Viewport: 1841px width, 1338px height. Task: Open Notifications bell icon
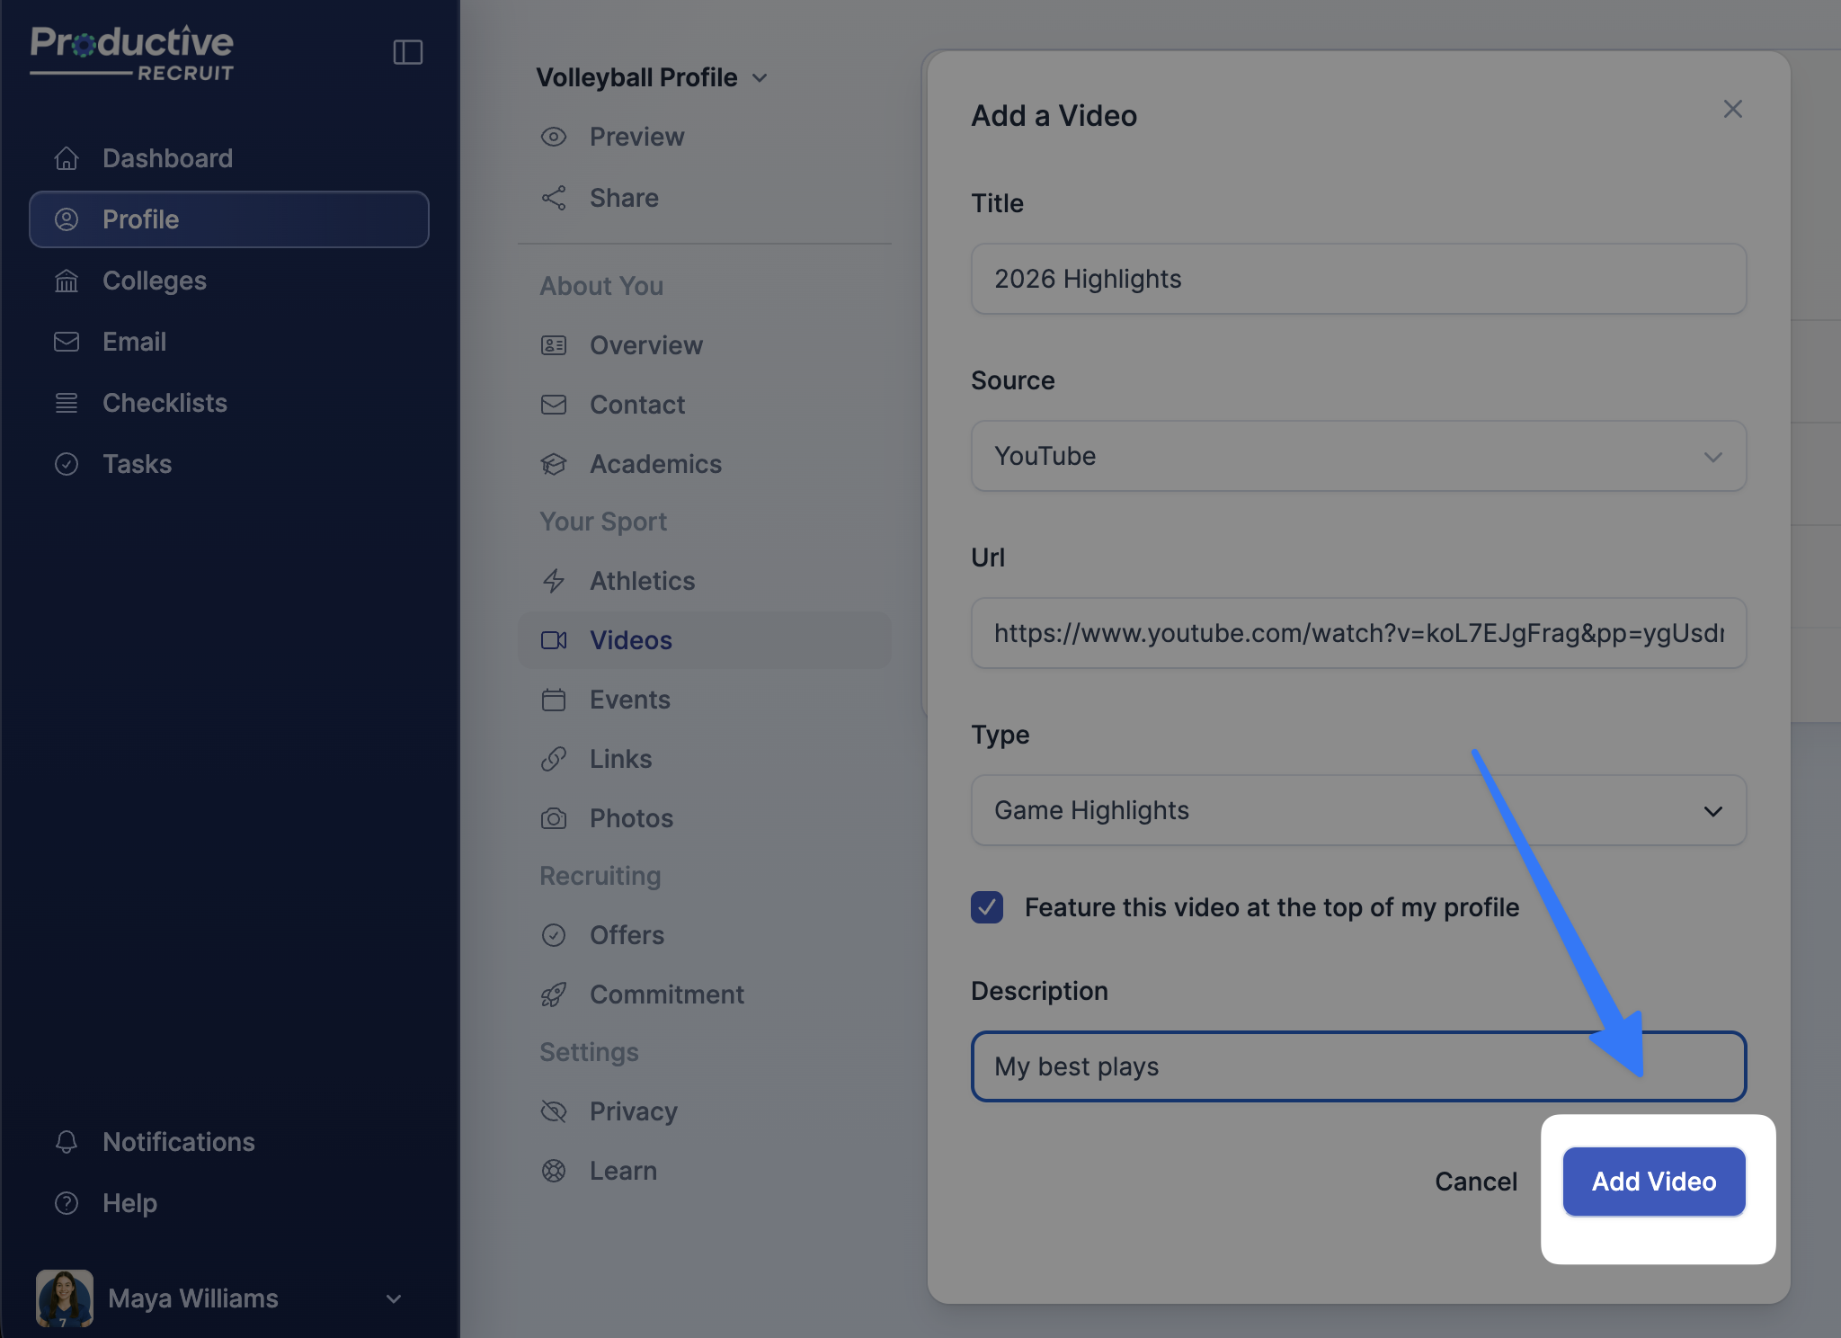[67, 1142]
